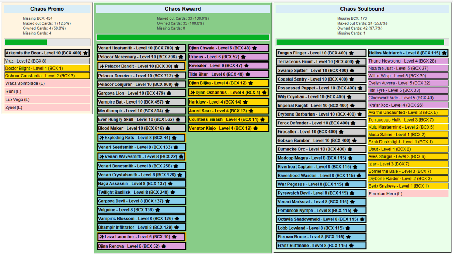
Task: Click Harklaw Level 4 card
Action: pyautogui.click(x=228, y=102)
